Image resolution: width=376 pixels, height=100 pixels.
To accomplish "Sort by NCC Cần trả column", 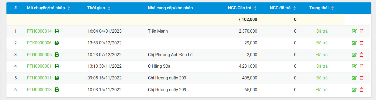I will coord(255,8).
